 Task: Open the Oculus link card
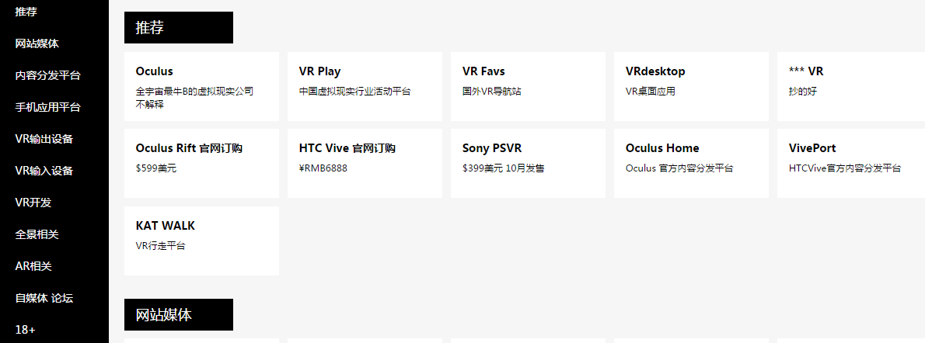[201, 86]
